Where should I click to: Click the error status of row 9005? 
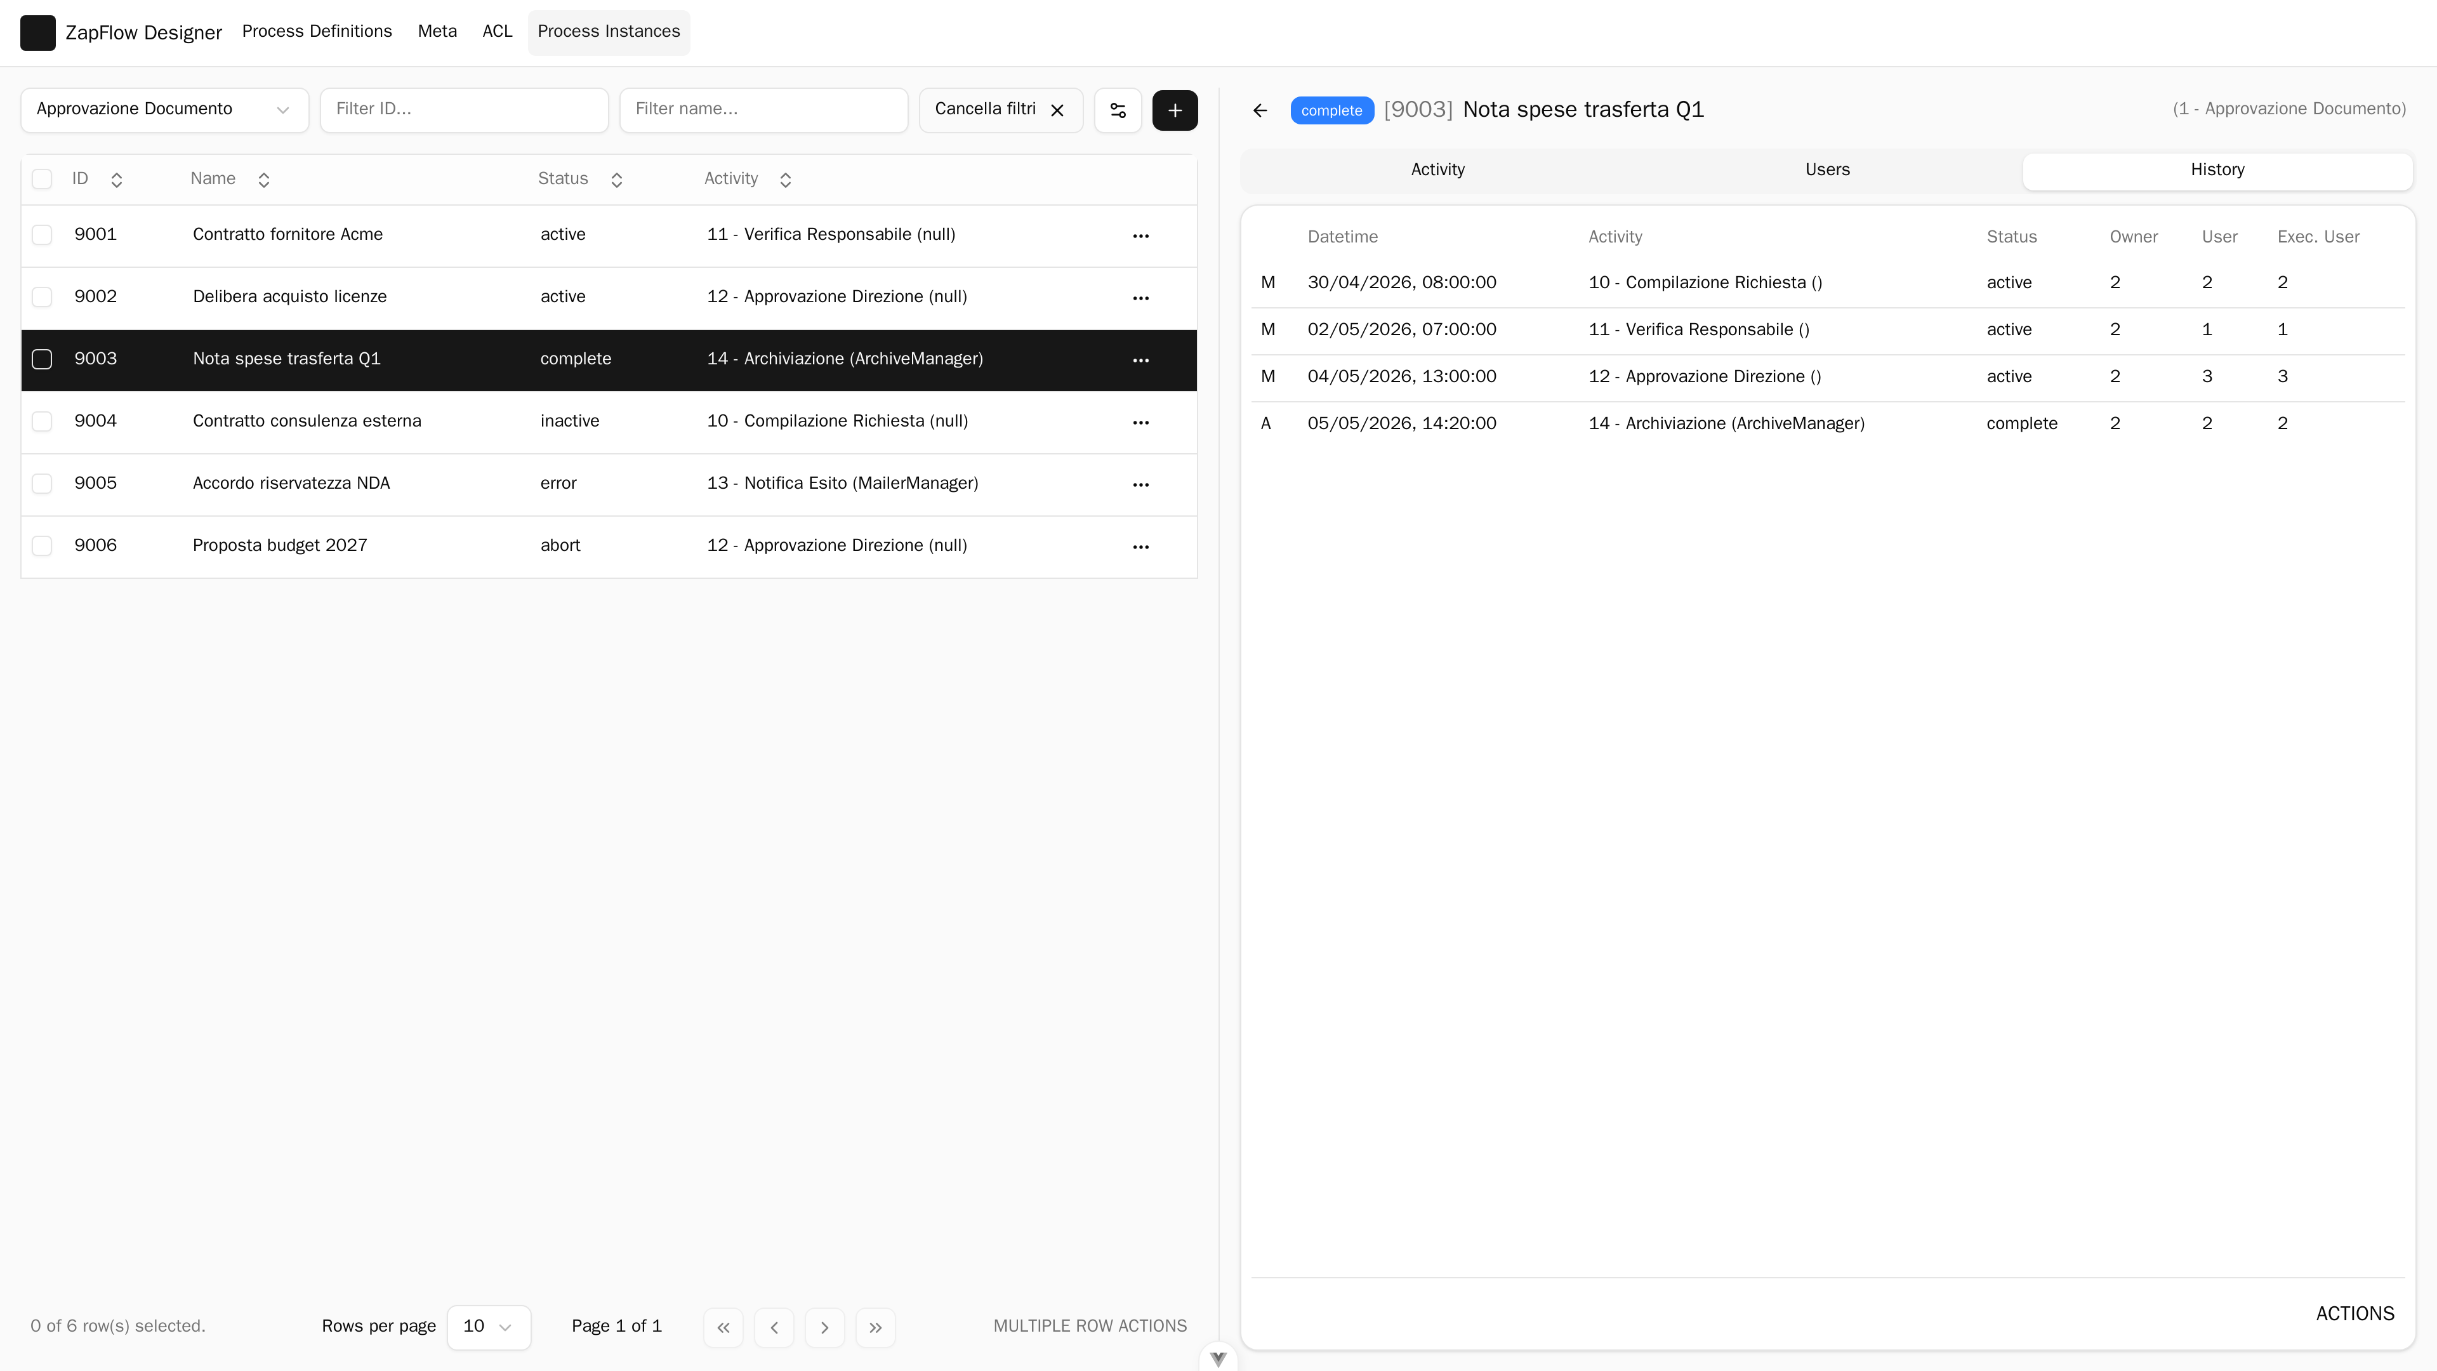tap(558, 484)
